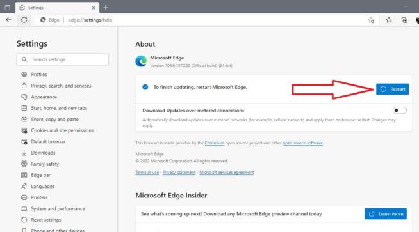The width and height of the screenshot is (419, 232).
Task: Open the tab actions menu icon
Action: pos(7,8)
